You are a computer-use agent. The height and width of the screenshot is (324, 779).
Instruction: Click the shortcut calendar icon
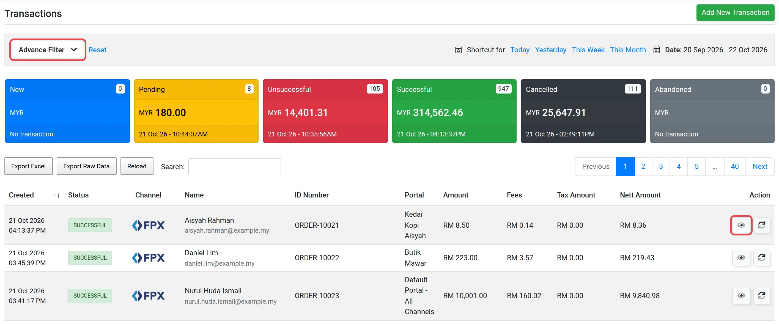click(458, 50)
